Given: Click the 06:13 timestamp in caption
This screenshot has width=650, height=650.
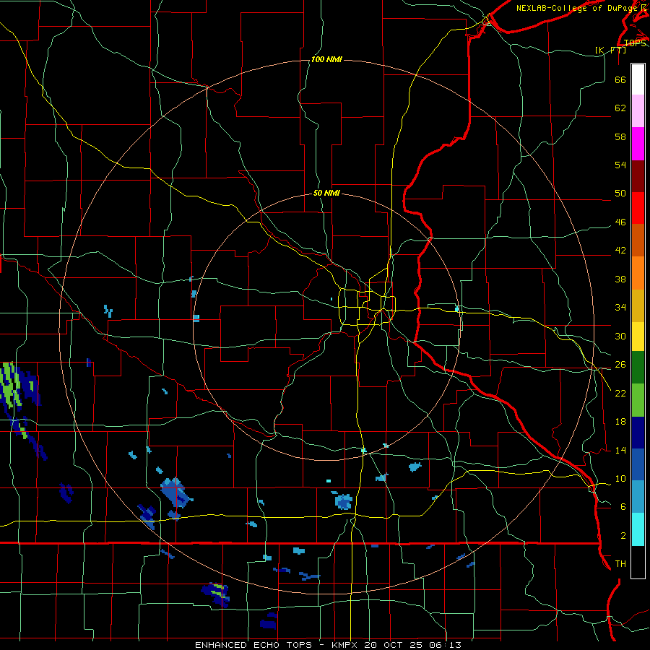Looking at the screenshot, I should pos(446,645).
